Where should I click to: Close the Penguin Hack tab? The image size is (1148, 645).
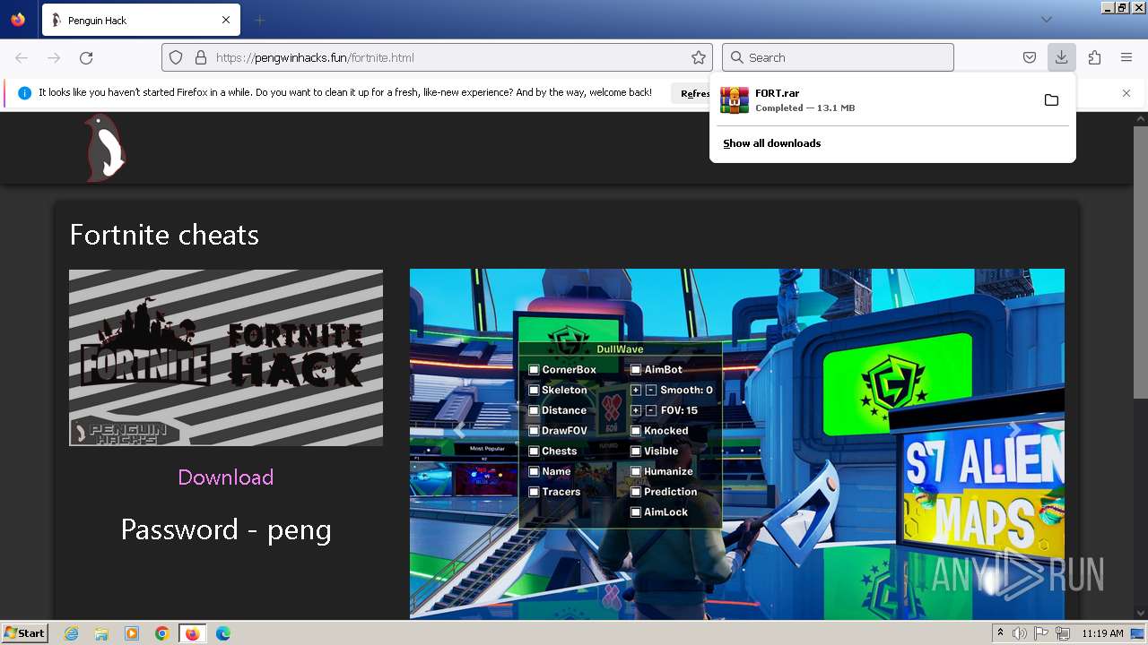click(226, 20)
